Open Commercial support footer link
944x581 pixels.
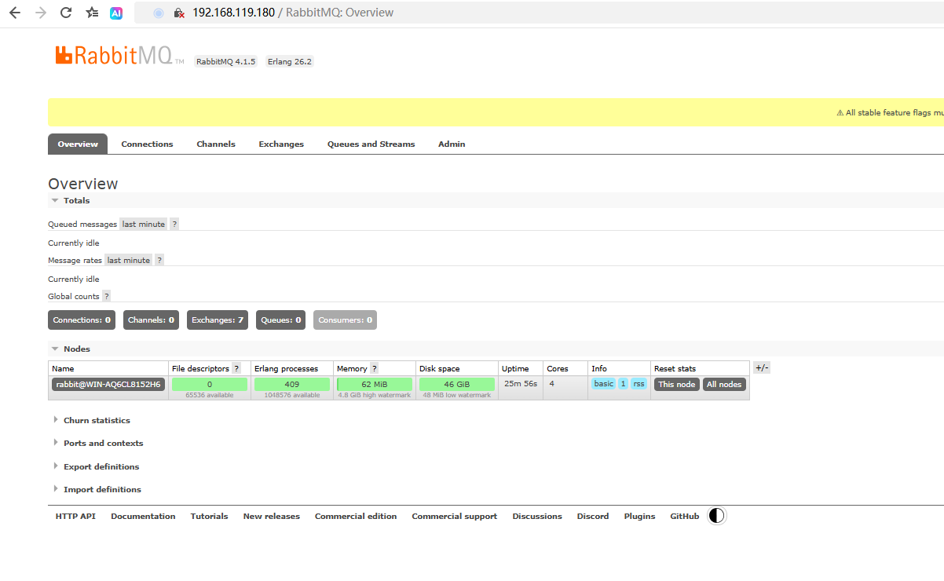pos(455,517)
